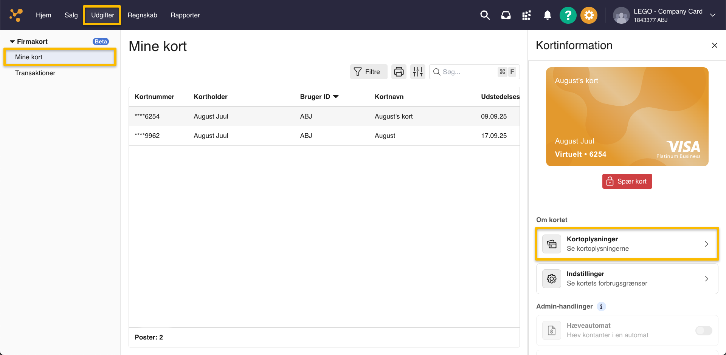Screen dimensions: 726x355
Task: Sort by the Bruger ID column arrow
Action: pos(336,97)
